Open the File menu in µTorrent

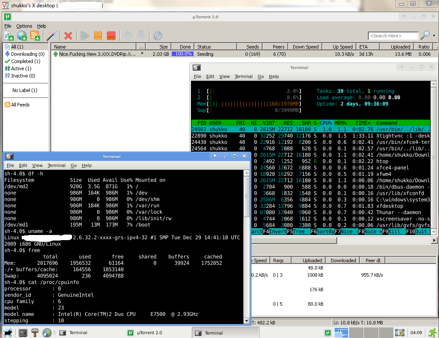click(x=8, y=26)
